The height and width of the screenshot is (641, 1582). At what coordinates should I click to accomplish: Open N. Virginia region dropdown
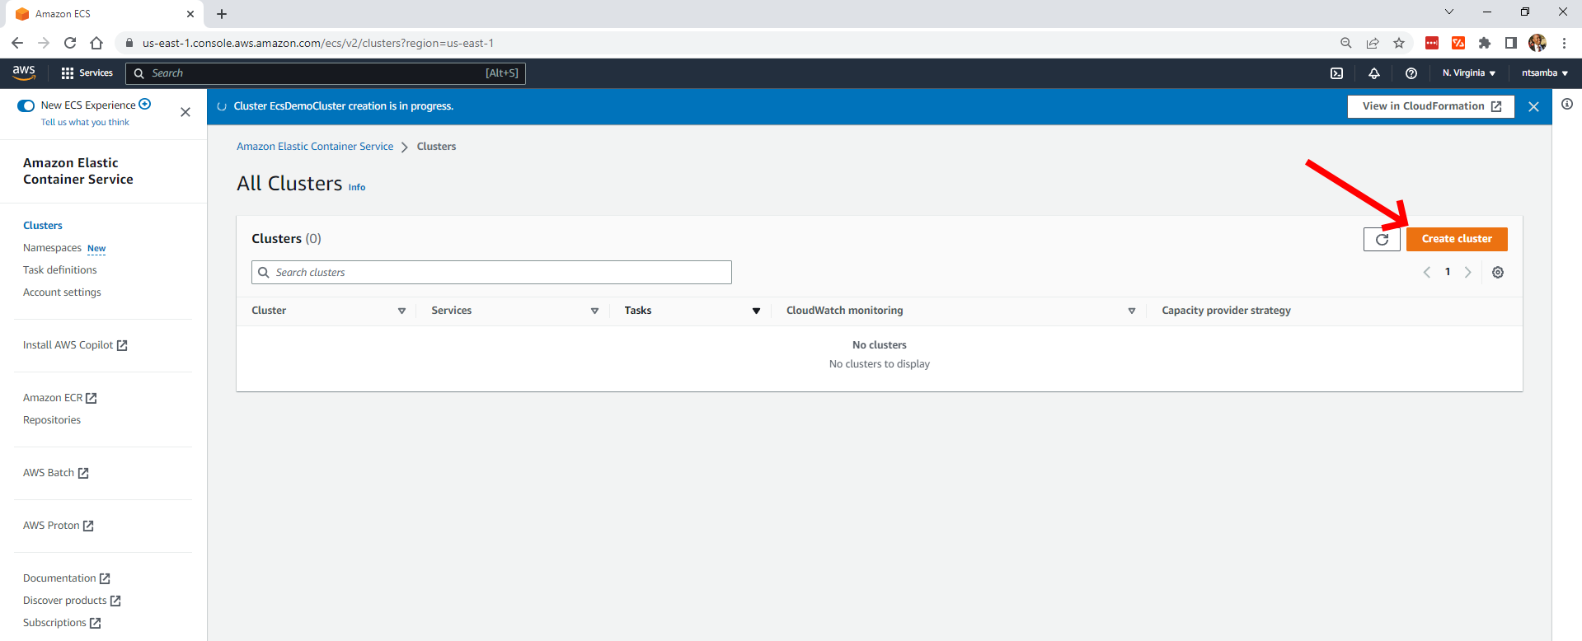pyautogui.click(x=1469, y=73)
